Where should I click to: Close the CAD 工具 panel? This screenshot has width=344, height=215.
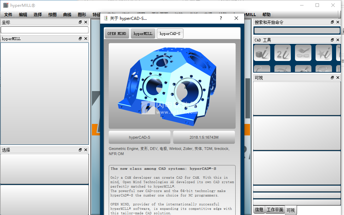[338, 40]
